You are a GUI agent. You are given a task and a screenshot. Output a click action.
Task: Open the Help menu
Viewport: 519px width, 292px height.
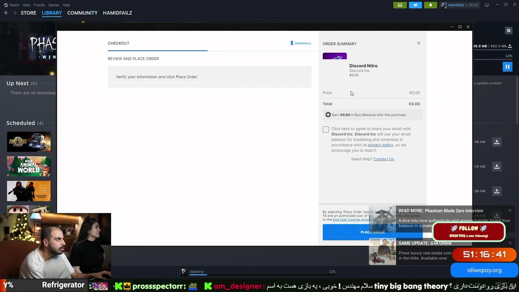pyautogui.click(x=66, y=5)
